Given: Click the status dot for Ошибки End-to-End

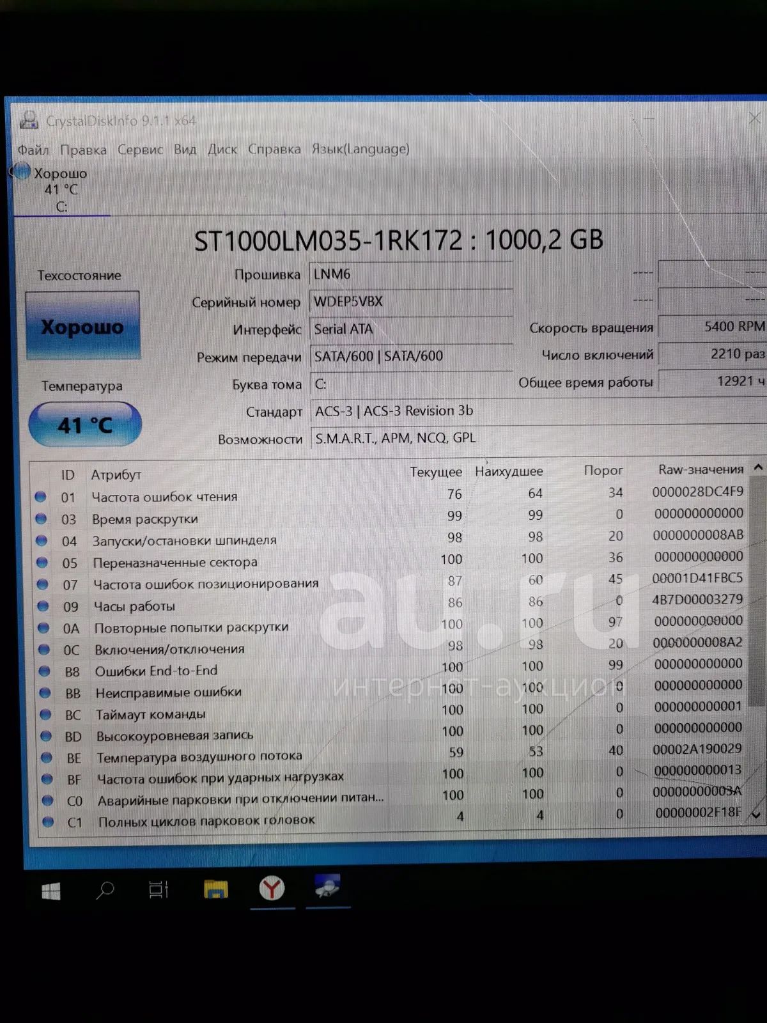Looking at the screenshot, I should point(45,671).
